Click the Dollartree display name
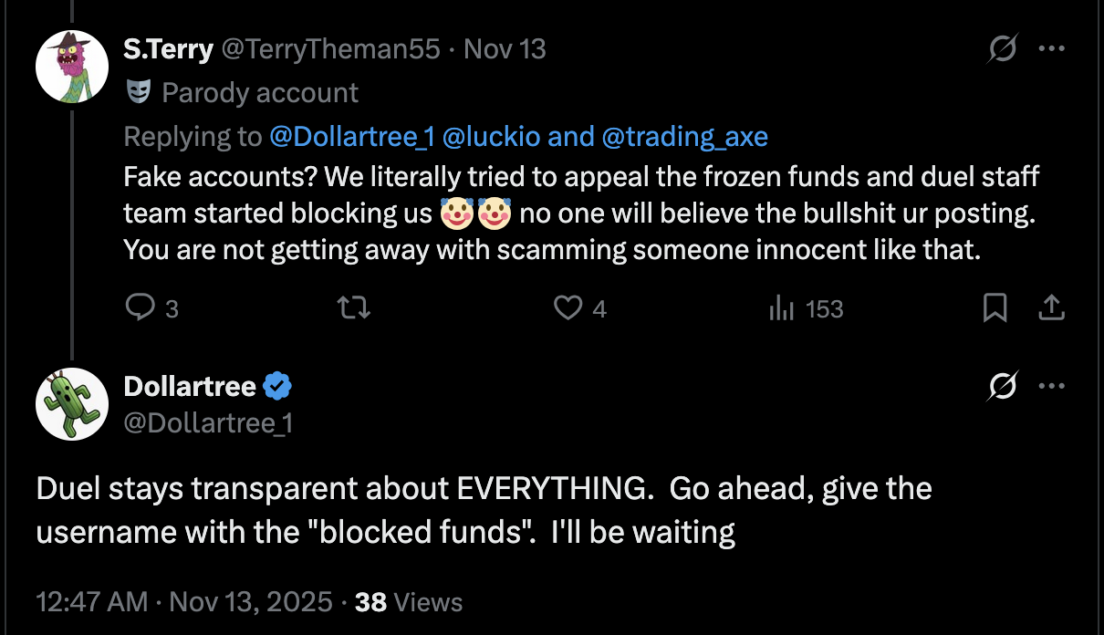Viewport: 1104px width, 635px height. pos(190,387)
